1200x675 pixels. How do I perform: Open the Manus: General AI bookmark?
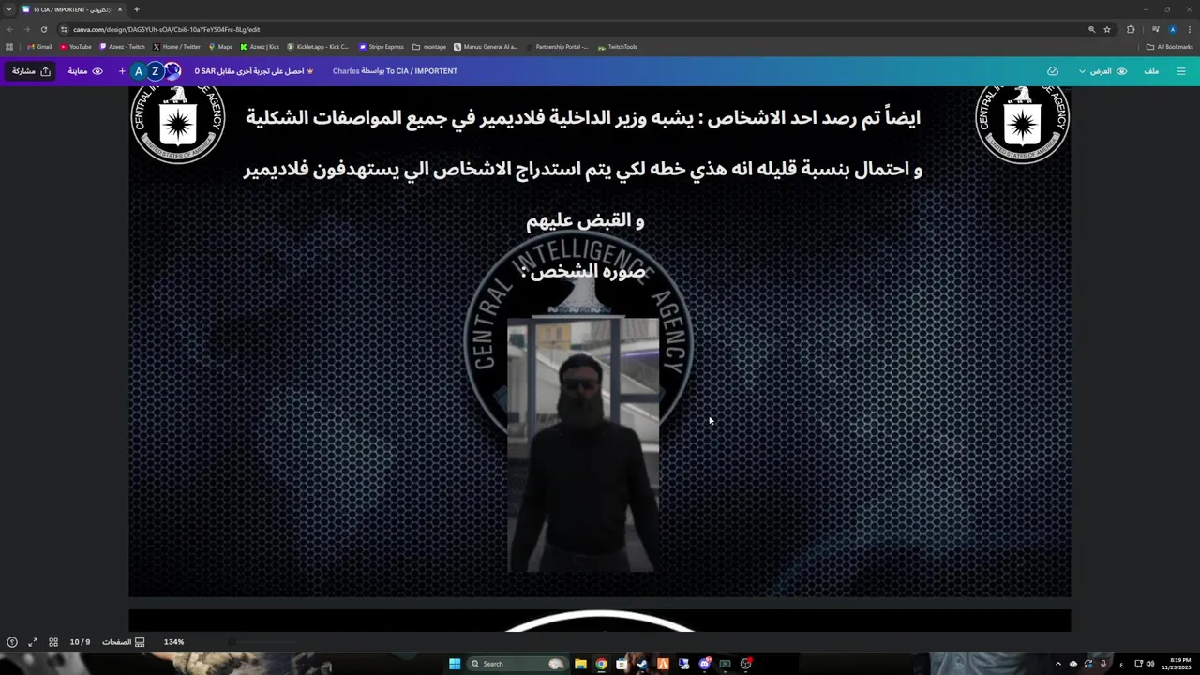(486, 47)
